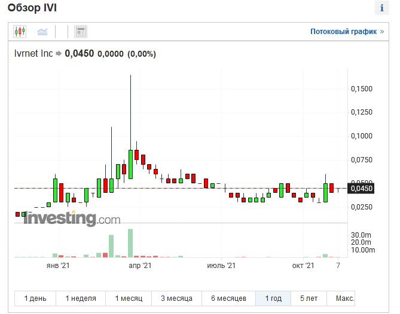Image resolution: width=400 pixels, height=314 pixels.
Task: Click the апр '21 date axis label
Action: (x=140, y=266)
